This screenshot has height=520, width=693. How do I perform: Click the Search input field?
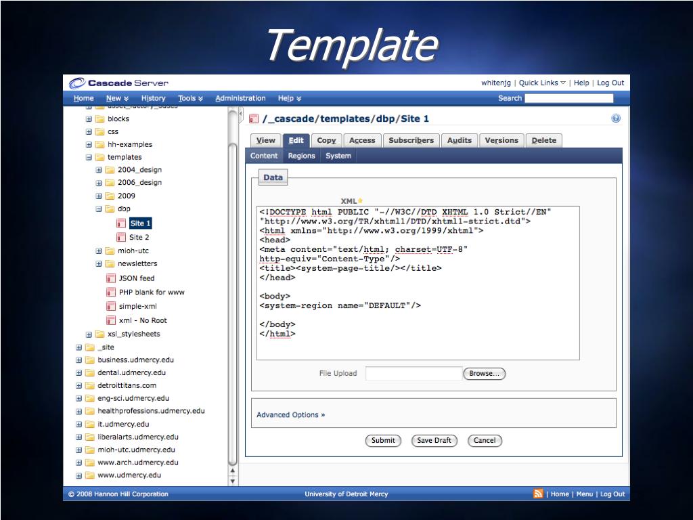(568, 98)
